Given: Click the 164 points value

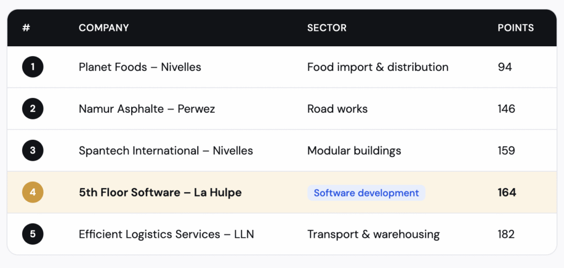Looking at the screenshot, I should point(507,193).
